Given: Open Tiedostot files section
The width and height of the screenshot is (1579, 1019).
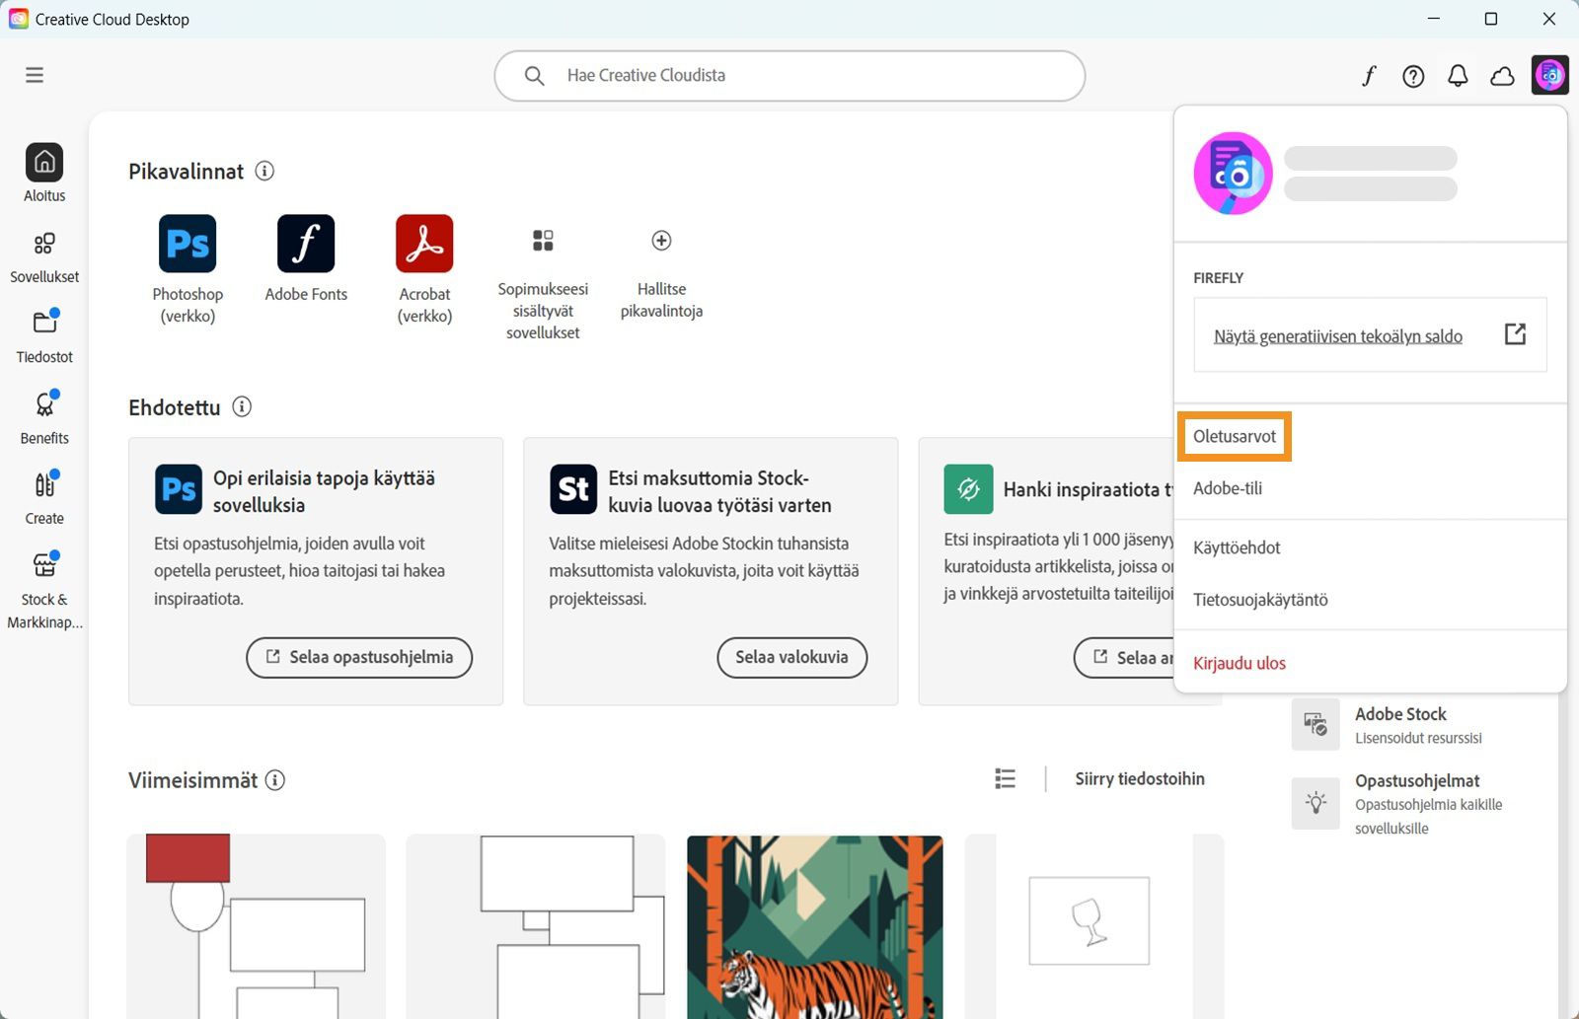Looking at the screenshot, I should pyautogui.click(x=44, y=336).
